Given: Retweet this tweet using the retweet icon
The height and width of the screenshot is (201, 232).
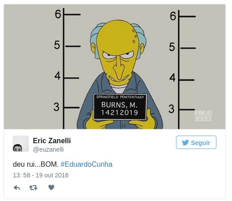Looking at the screenshot, I should point(33,188).
